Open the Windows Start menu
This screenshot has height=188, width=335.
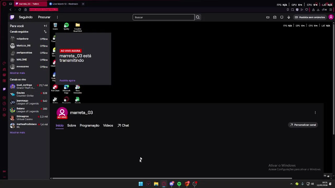pos(141,184)
